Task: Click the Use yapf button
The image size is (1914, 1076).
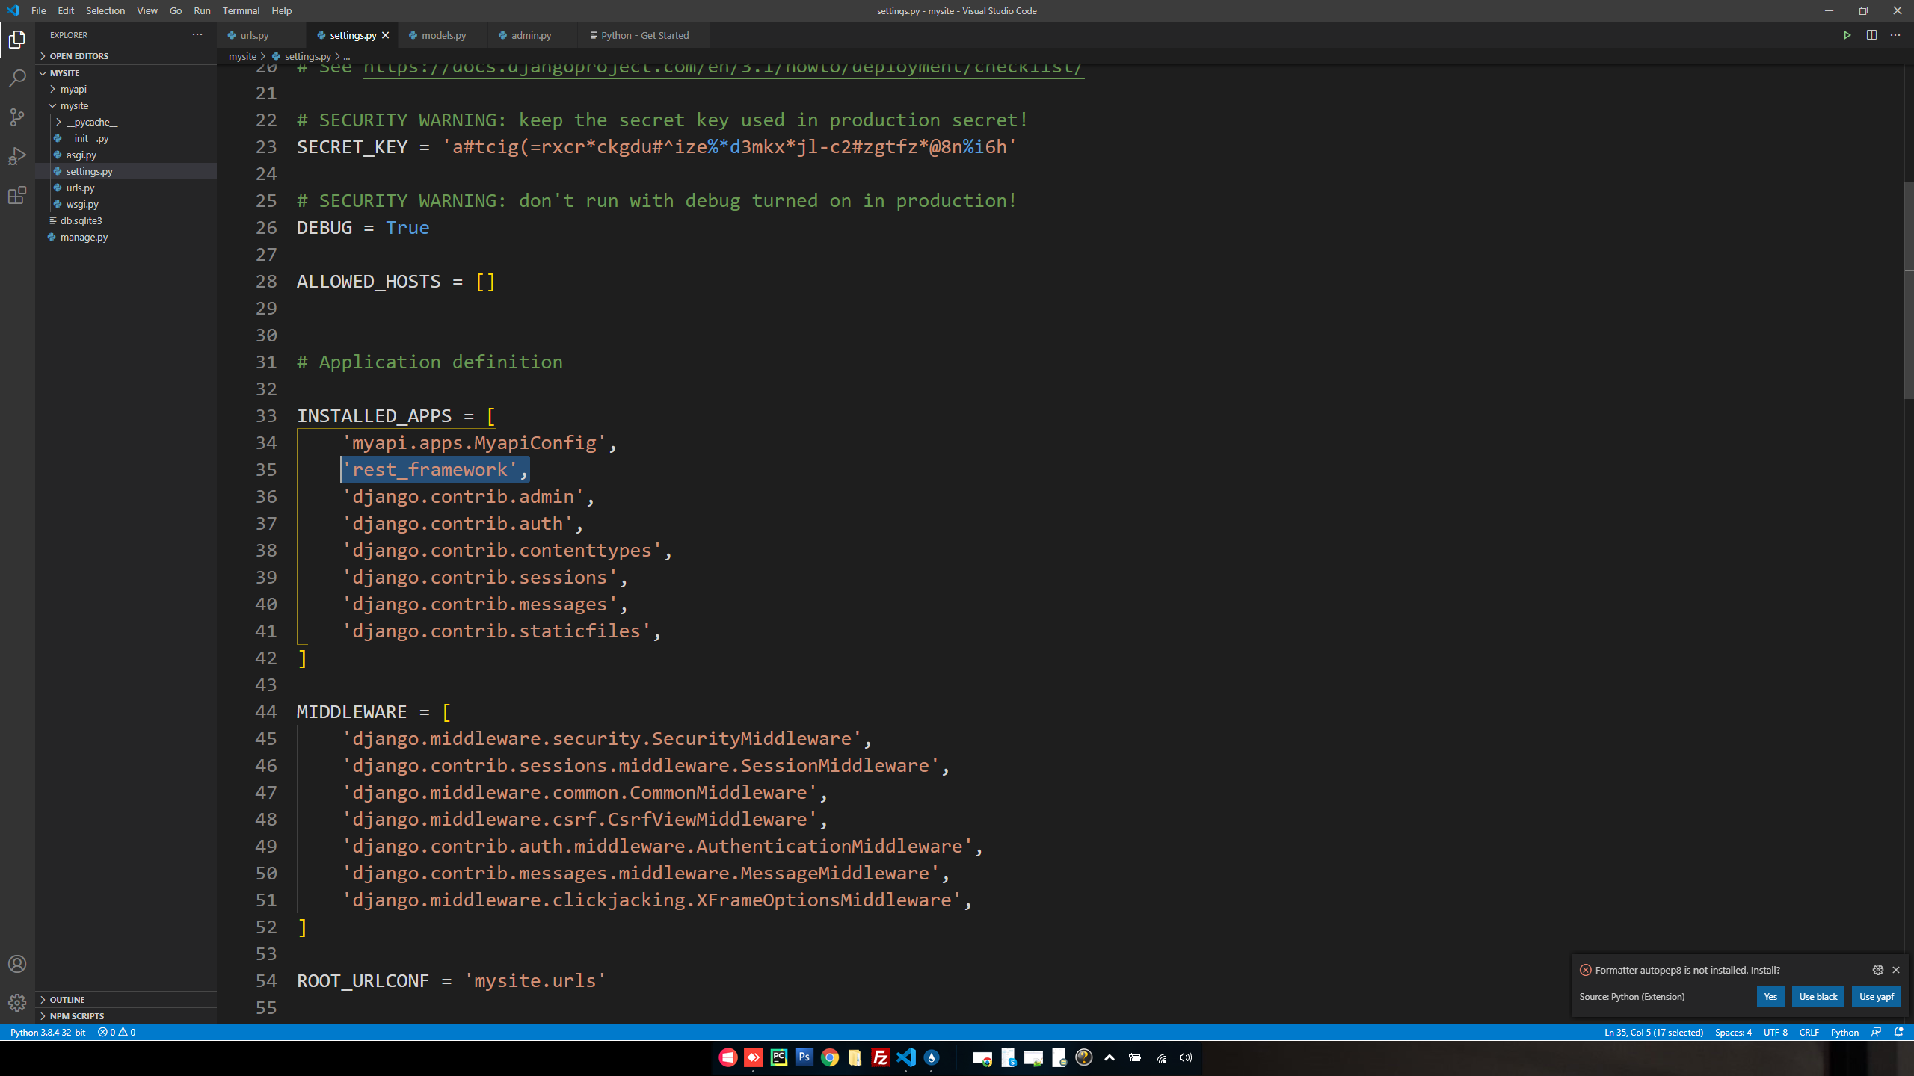Action: (1877, 996)
